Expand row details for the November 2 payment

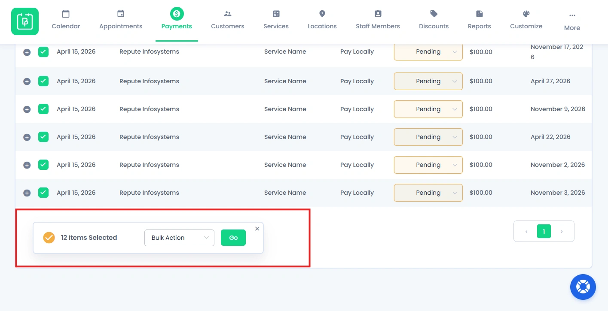point(27,165)
